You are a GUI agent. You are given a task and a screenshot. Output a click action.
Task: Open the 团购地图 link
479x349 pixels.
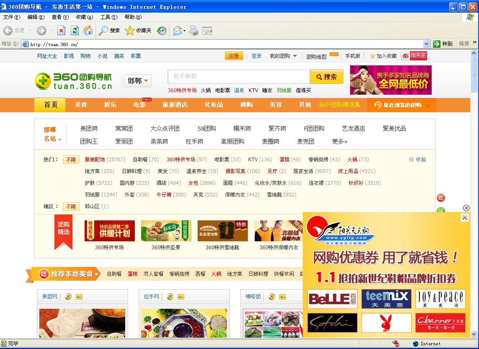coord(316,57)
